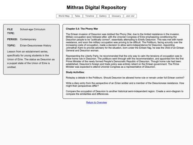Click the 'TOPIC:' label
The image size is (193, 145).
(x=11, y=45)
